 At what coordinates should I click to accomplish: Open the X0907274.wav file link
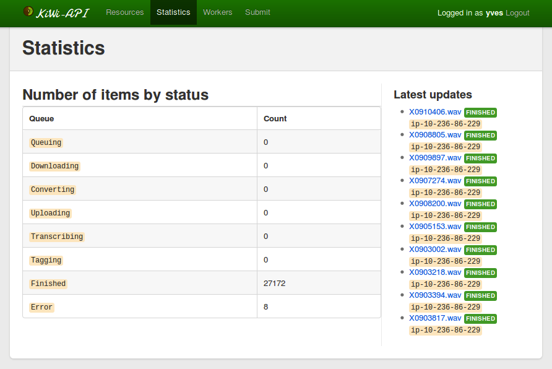434,181
